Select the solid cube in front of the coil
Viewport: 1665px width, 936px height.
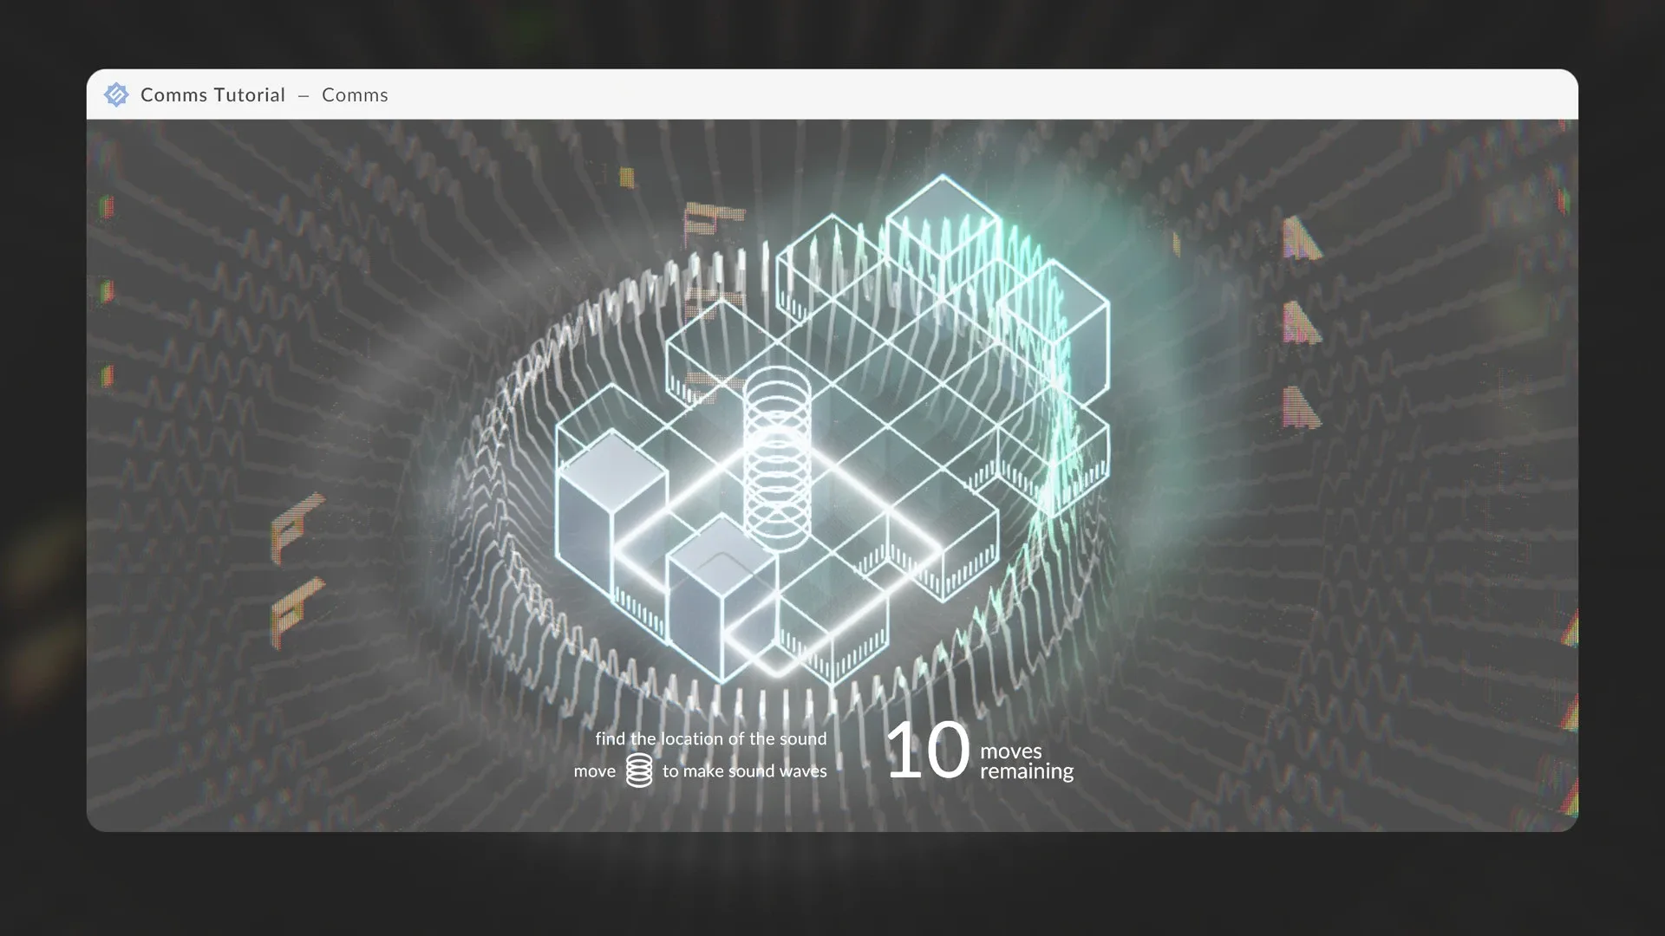tap(721, 594)
